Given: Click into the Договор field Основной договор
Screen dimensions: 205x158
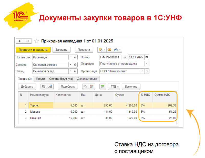Looking at the screenshot, I should pyautogui.click(x=50, y=65).
